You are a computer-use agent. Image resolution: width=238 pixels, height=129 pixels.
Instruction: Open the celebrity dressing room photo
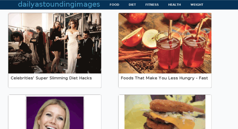(55, 43)
